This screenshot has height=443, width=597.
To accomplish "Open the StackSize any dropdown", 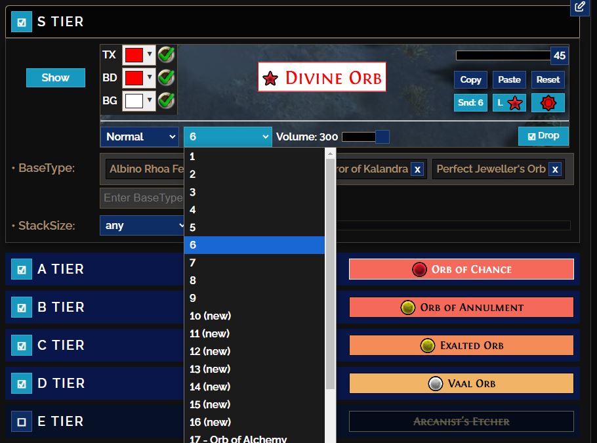I will 142,226.
